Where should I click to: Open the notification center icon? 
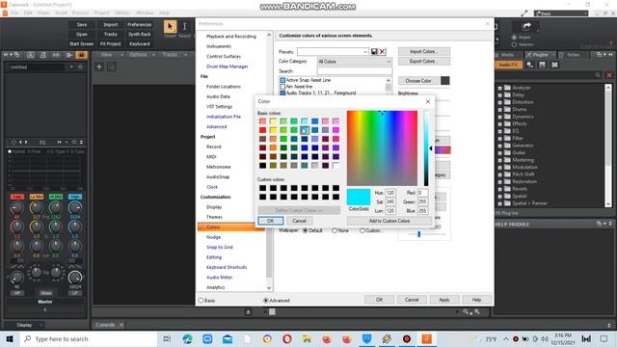coord(604,338)
